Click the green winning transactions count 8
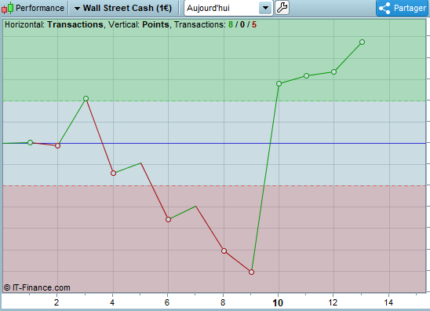The height and width of the screenshot is (311, 430). tap(231, 24)
